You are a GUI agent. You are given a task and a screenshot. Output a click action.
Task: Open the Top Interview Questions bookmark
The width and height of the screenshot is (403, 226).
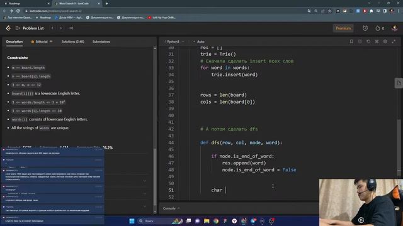(x=18, y=18)
